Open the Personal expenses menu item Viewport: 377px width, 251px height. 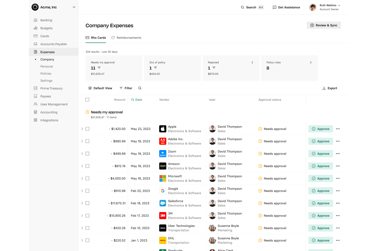[47, 66]
